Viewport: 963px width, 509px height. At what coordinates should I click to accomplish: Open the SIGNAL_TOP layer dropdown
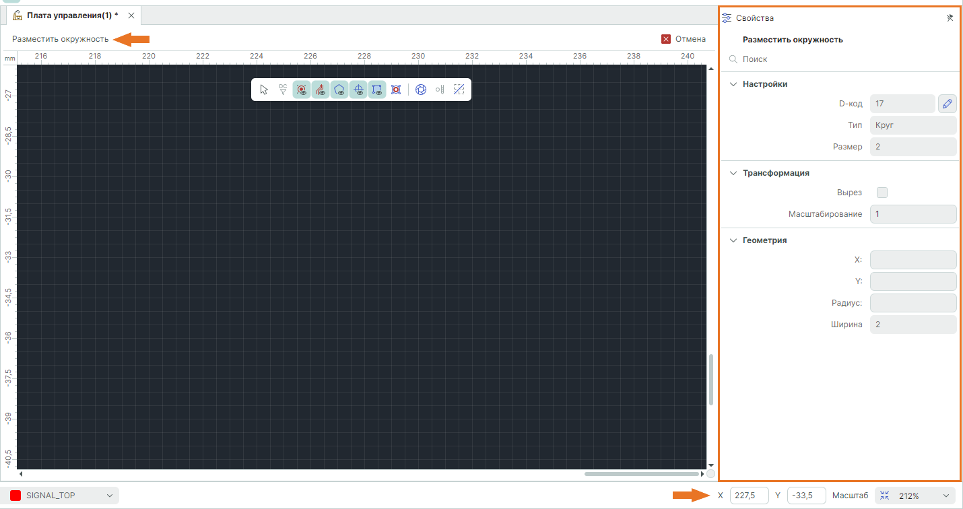click(x=110, y=496)
